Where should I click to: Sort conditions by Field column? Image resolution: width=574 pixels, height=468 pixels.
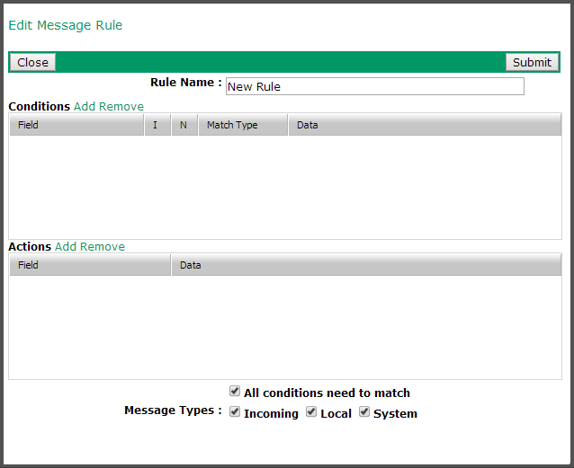76,125
